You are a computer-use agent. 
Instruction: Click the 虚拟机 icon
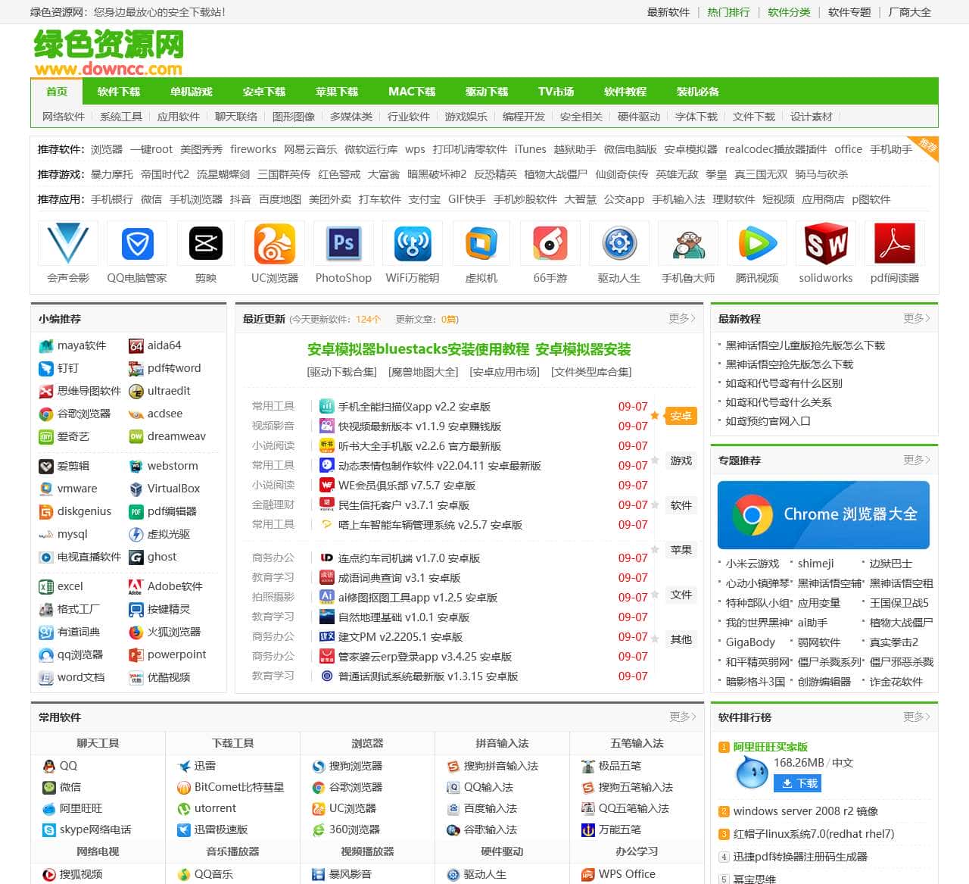pyautogui.click(x=481, y=243)
